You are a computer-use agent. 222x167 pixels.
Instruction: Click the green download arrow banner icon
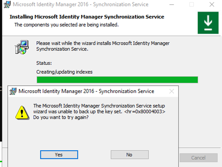tap(208, 23)
